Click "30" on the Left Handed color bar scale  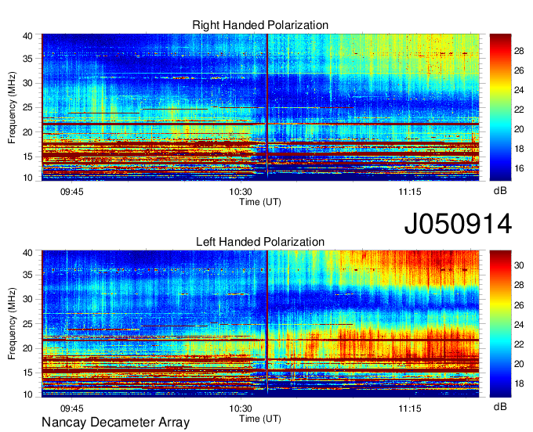tap(519, 266)
